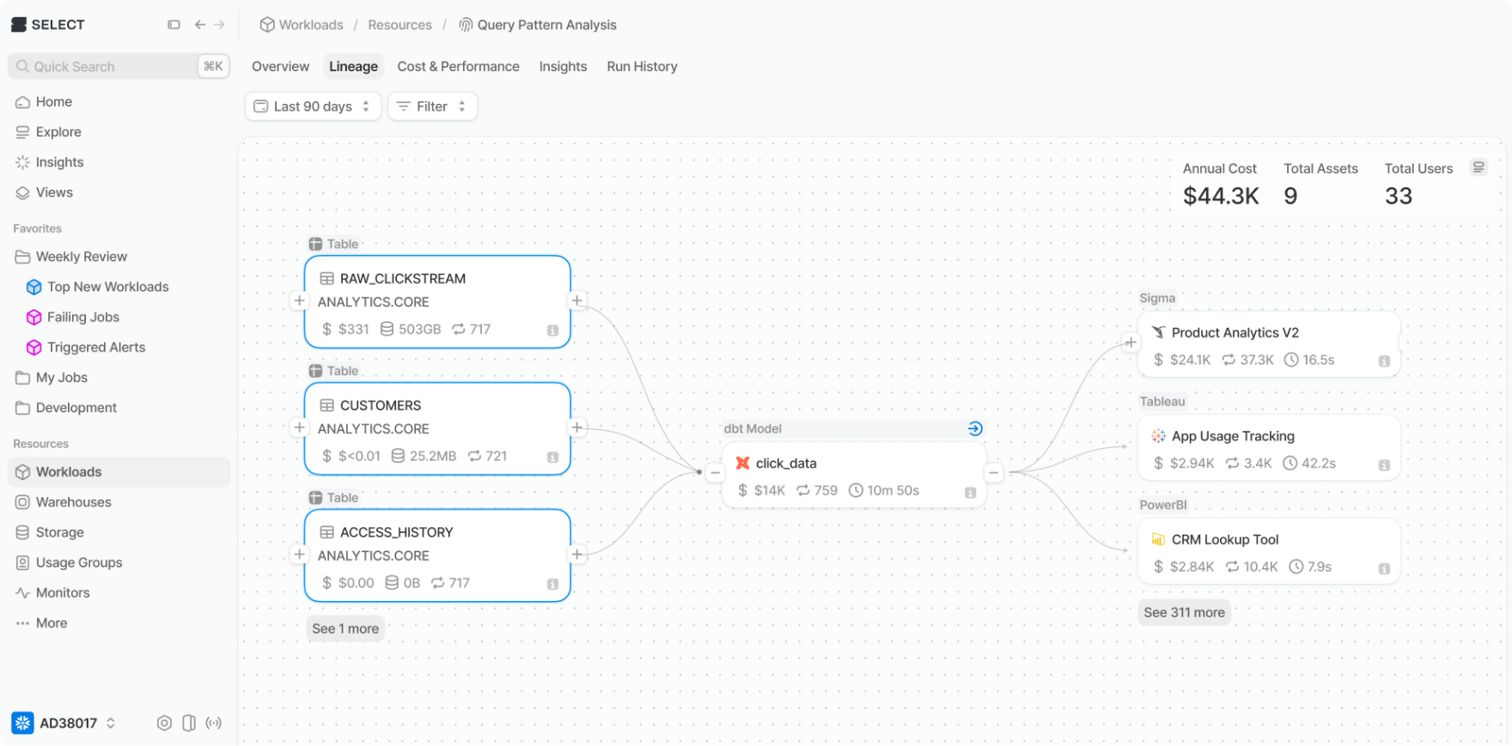Open the Last 90 days date dropdown

313,106
